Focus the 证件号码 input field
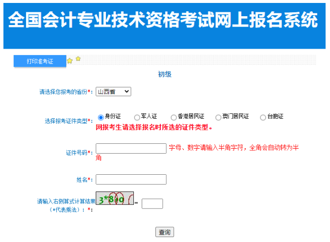This screenshot has width=330, height=242. 131,148
